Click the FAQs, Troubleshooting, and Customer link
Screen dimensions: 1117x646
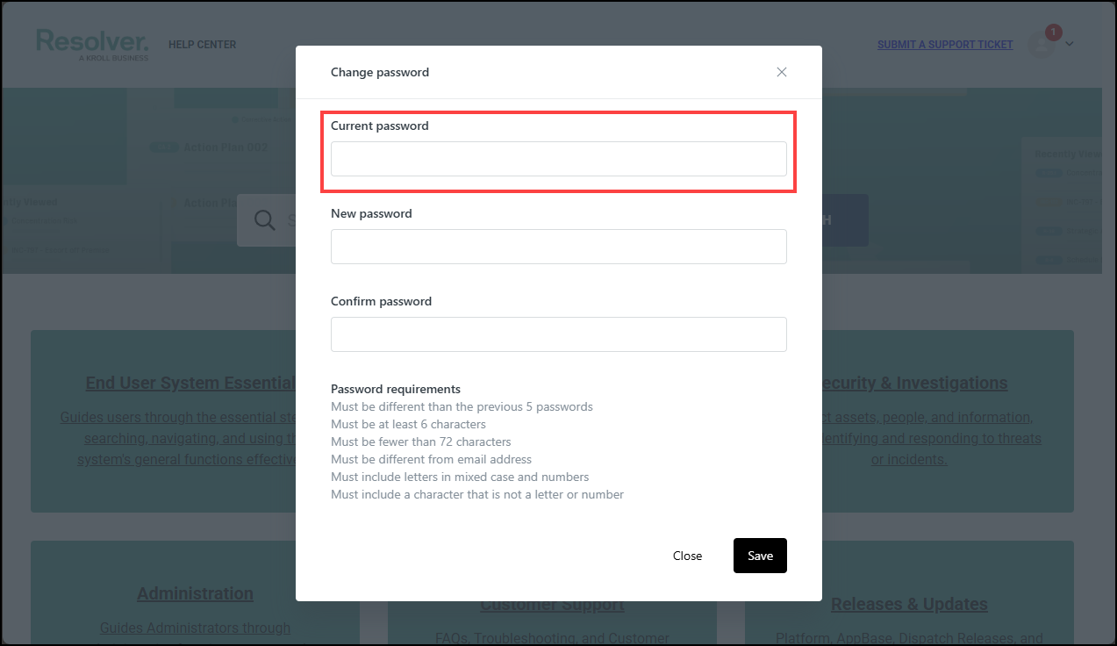[552, 638]
